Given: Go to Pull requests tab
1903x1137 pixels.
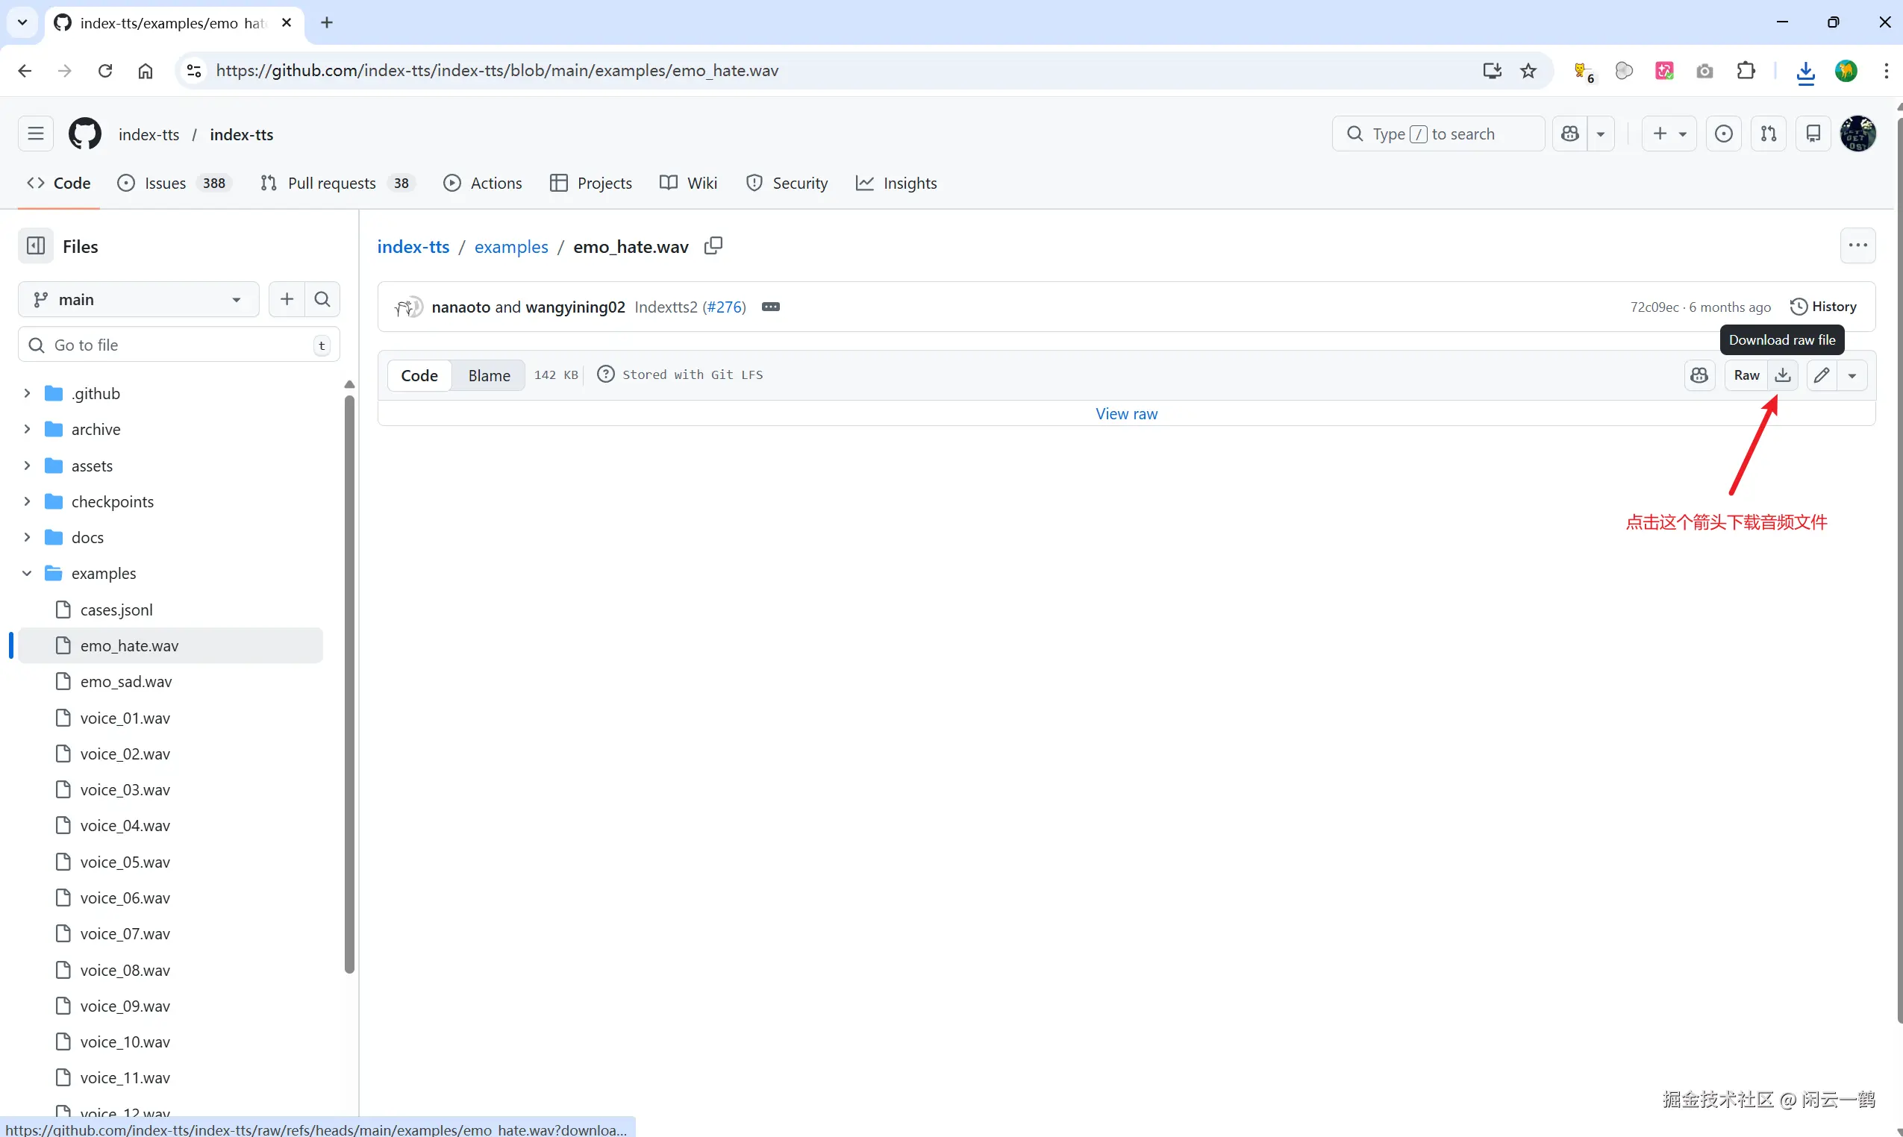Looking at the screenshot, I should (331, 183).
